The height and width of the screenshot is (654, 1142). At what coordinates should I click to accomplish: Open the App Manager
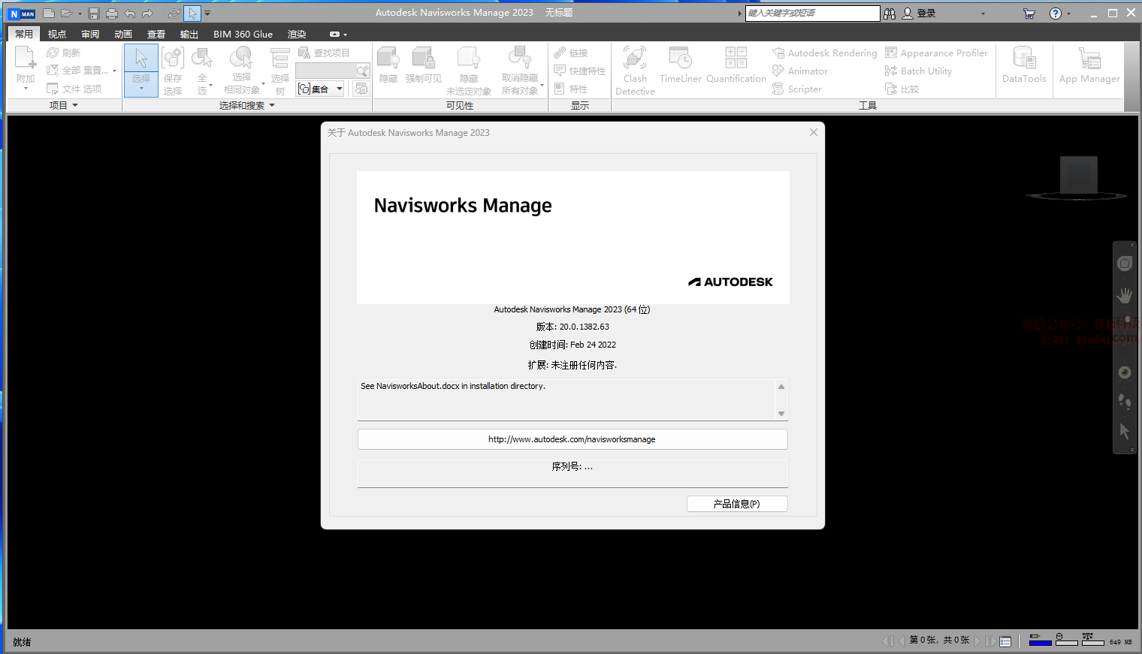(x=1089, y=65)
